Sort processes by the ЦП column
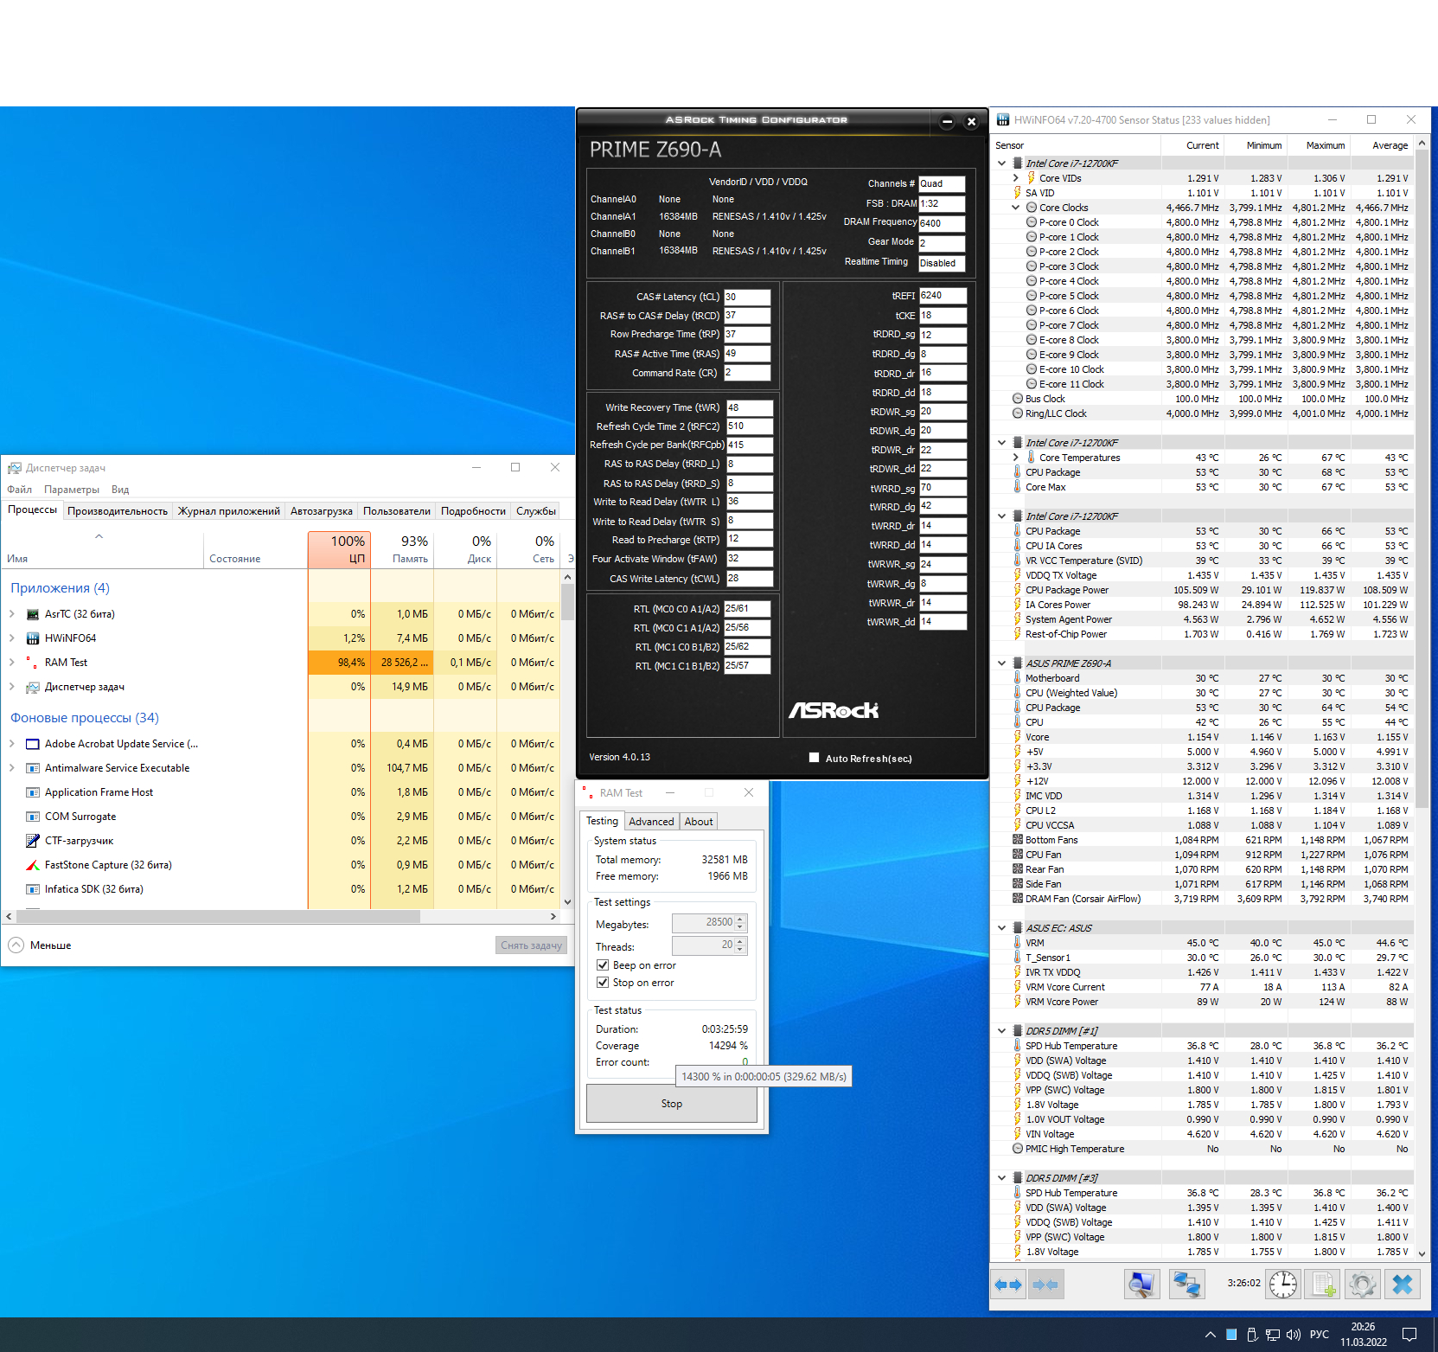 point(339,549)
